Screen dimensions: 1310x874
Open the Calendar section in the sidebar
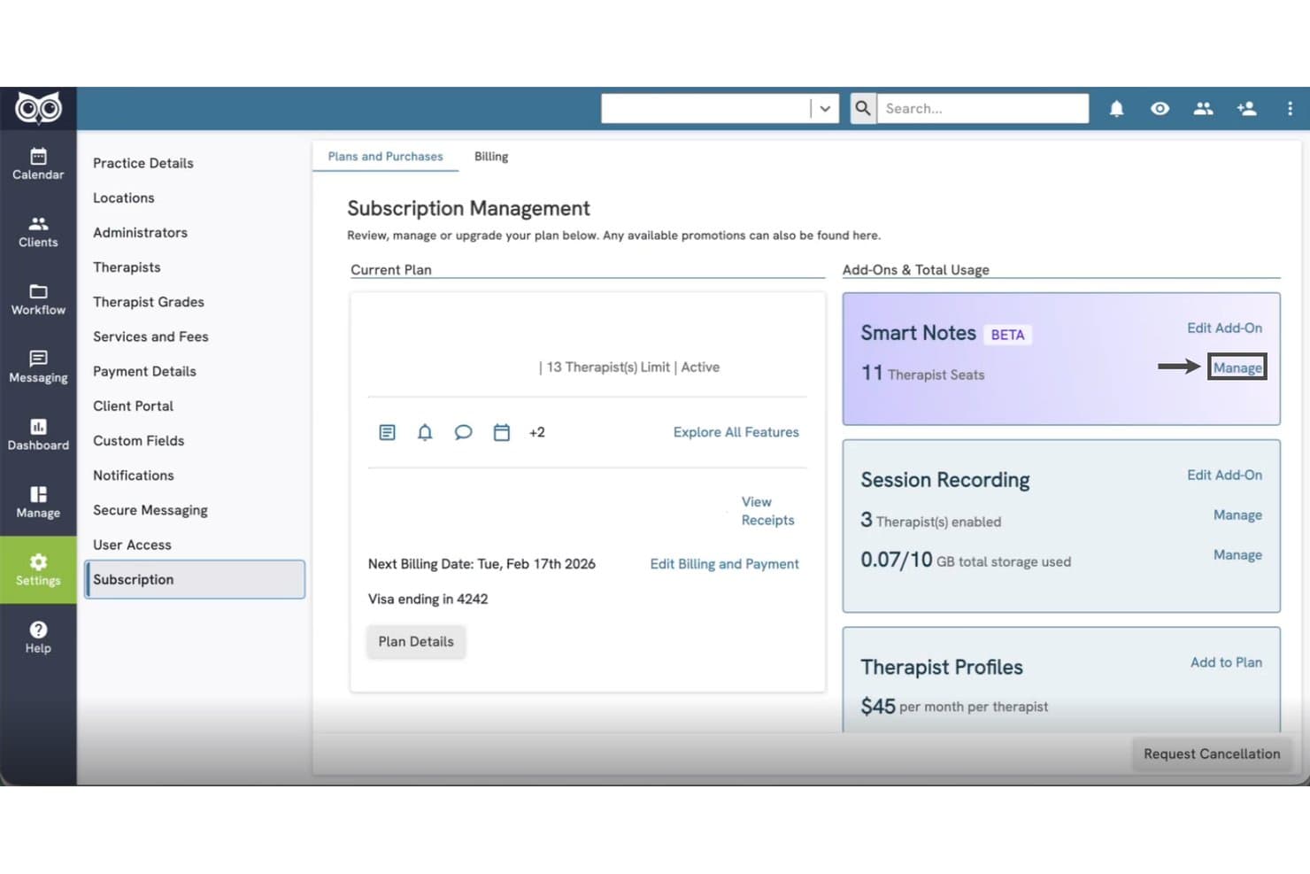tap(38, 164)
